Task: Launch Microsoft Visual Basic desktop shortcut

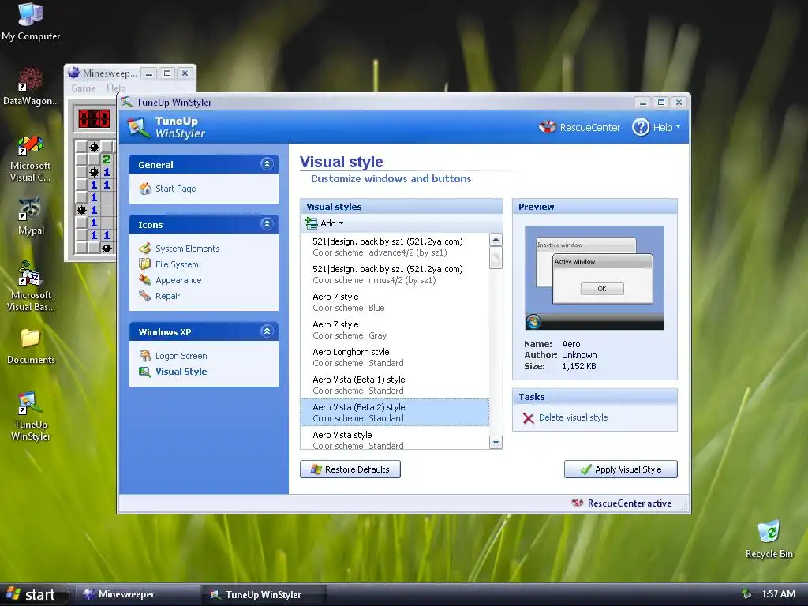Action: 31,286
